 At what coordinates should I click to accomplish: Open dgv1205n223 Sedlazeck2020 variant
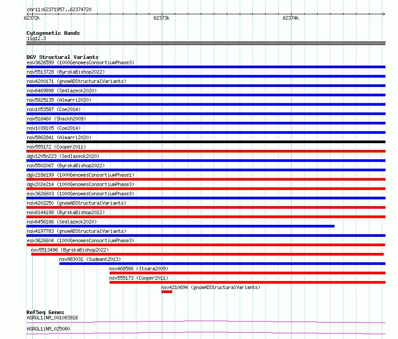coord(63,156)
